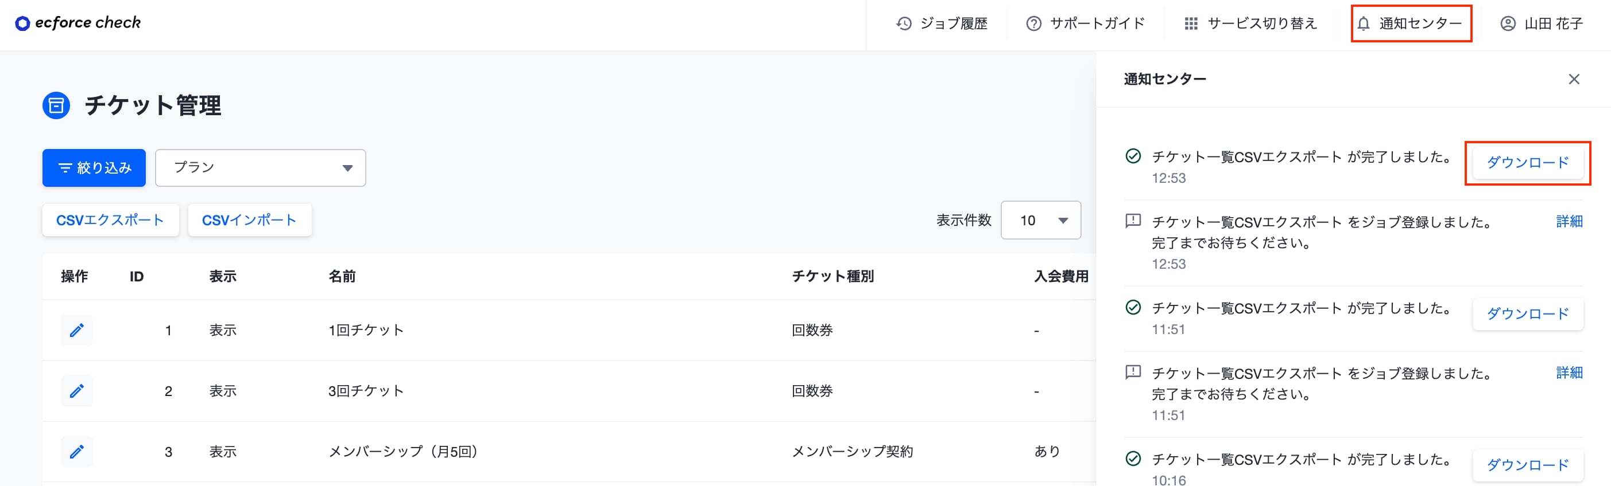
Task: Edit the 3回チケット row with the pencil icon
Action: pyautogui.click(x=76, y=391)
